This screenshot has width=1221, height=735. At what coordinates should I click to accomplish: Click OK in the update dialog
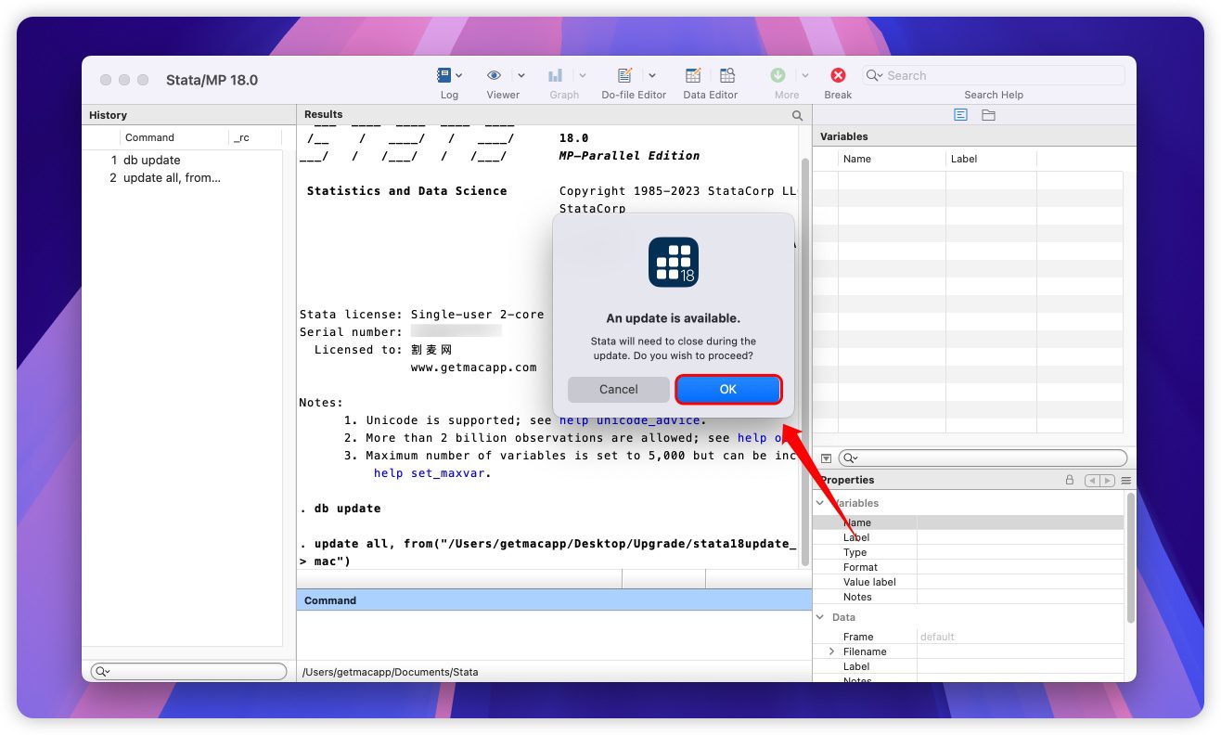[727, 390]
